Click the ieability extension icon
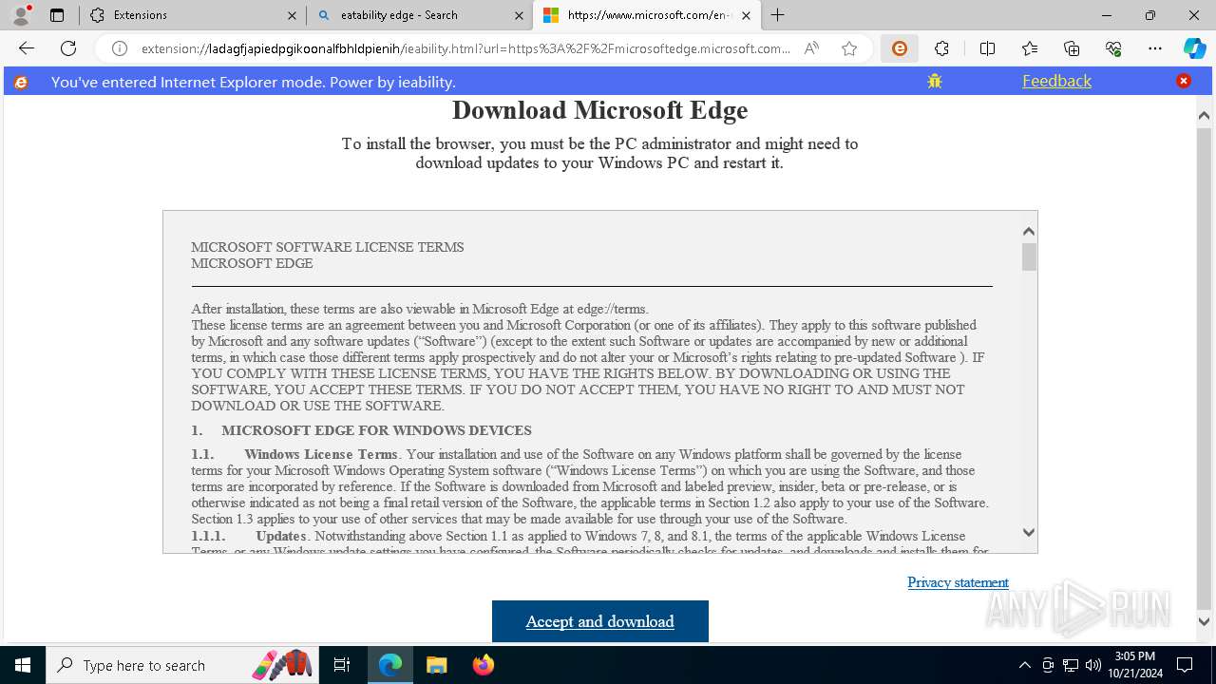 click(x=900, y=48)
